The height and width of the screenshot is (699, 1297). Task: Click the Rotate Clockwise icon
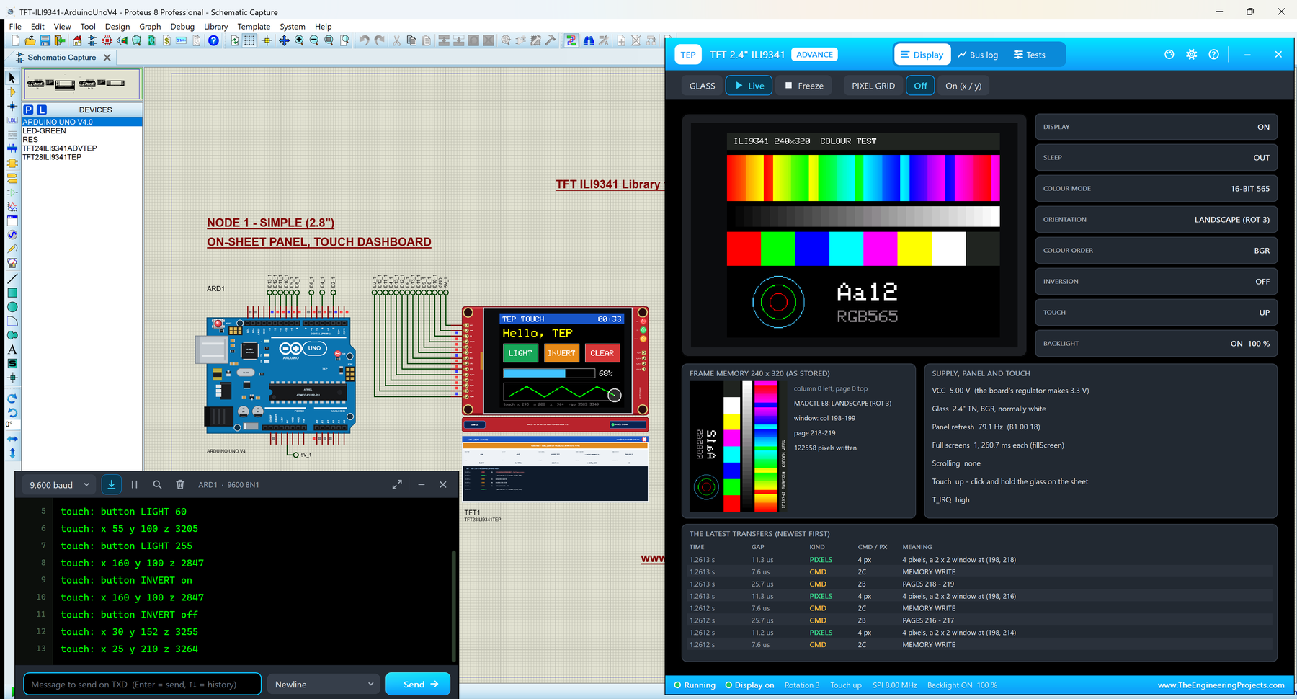12,399
